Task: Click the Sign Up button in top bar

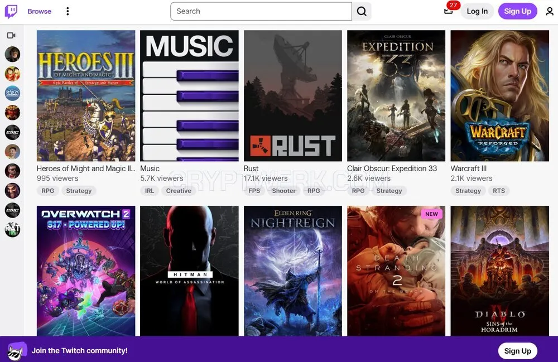Action: 517,11
